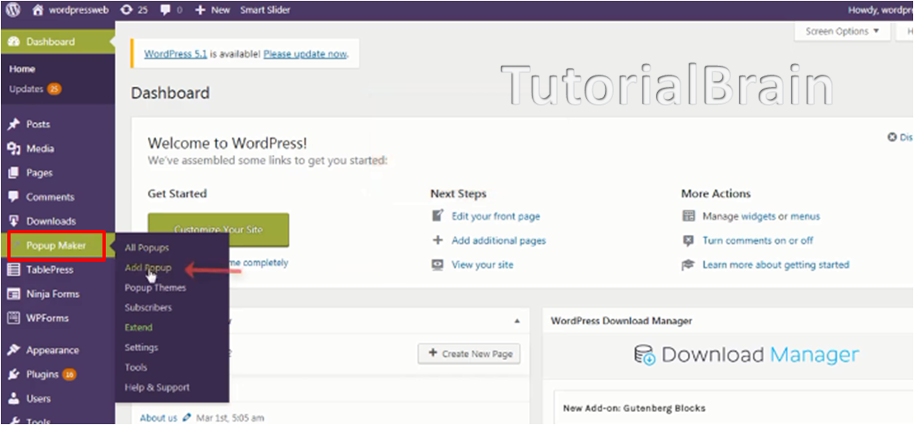Open Smart Slider from the admin bar

coord(265,10)
